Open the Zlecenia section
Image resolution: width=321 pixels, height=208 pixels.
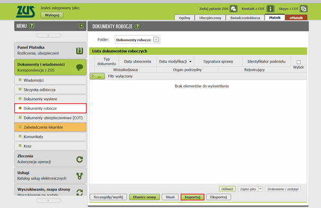pos(50,159)
